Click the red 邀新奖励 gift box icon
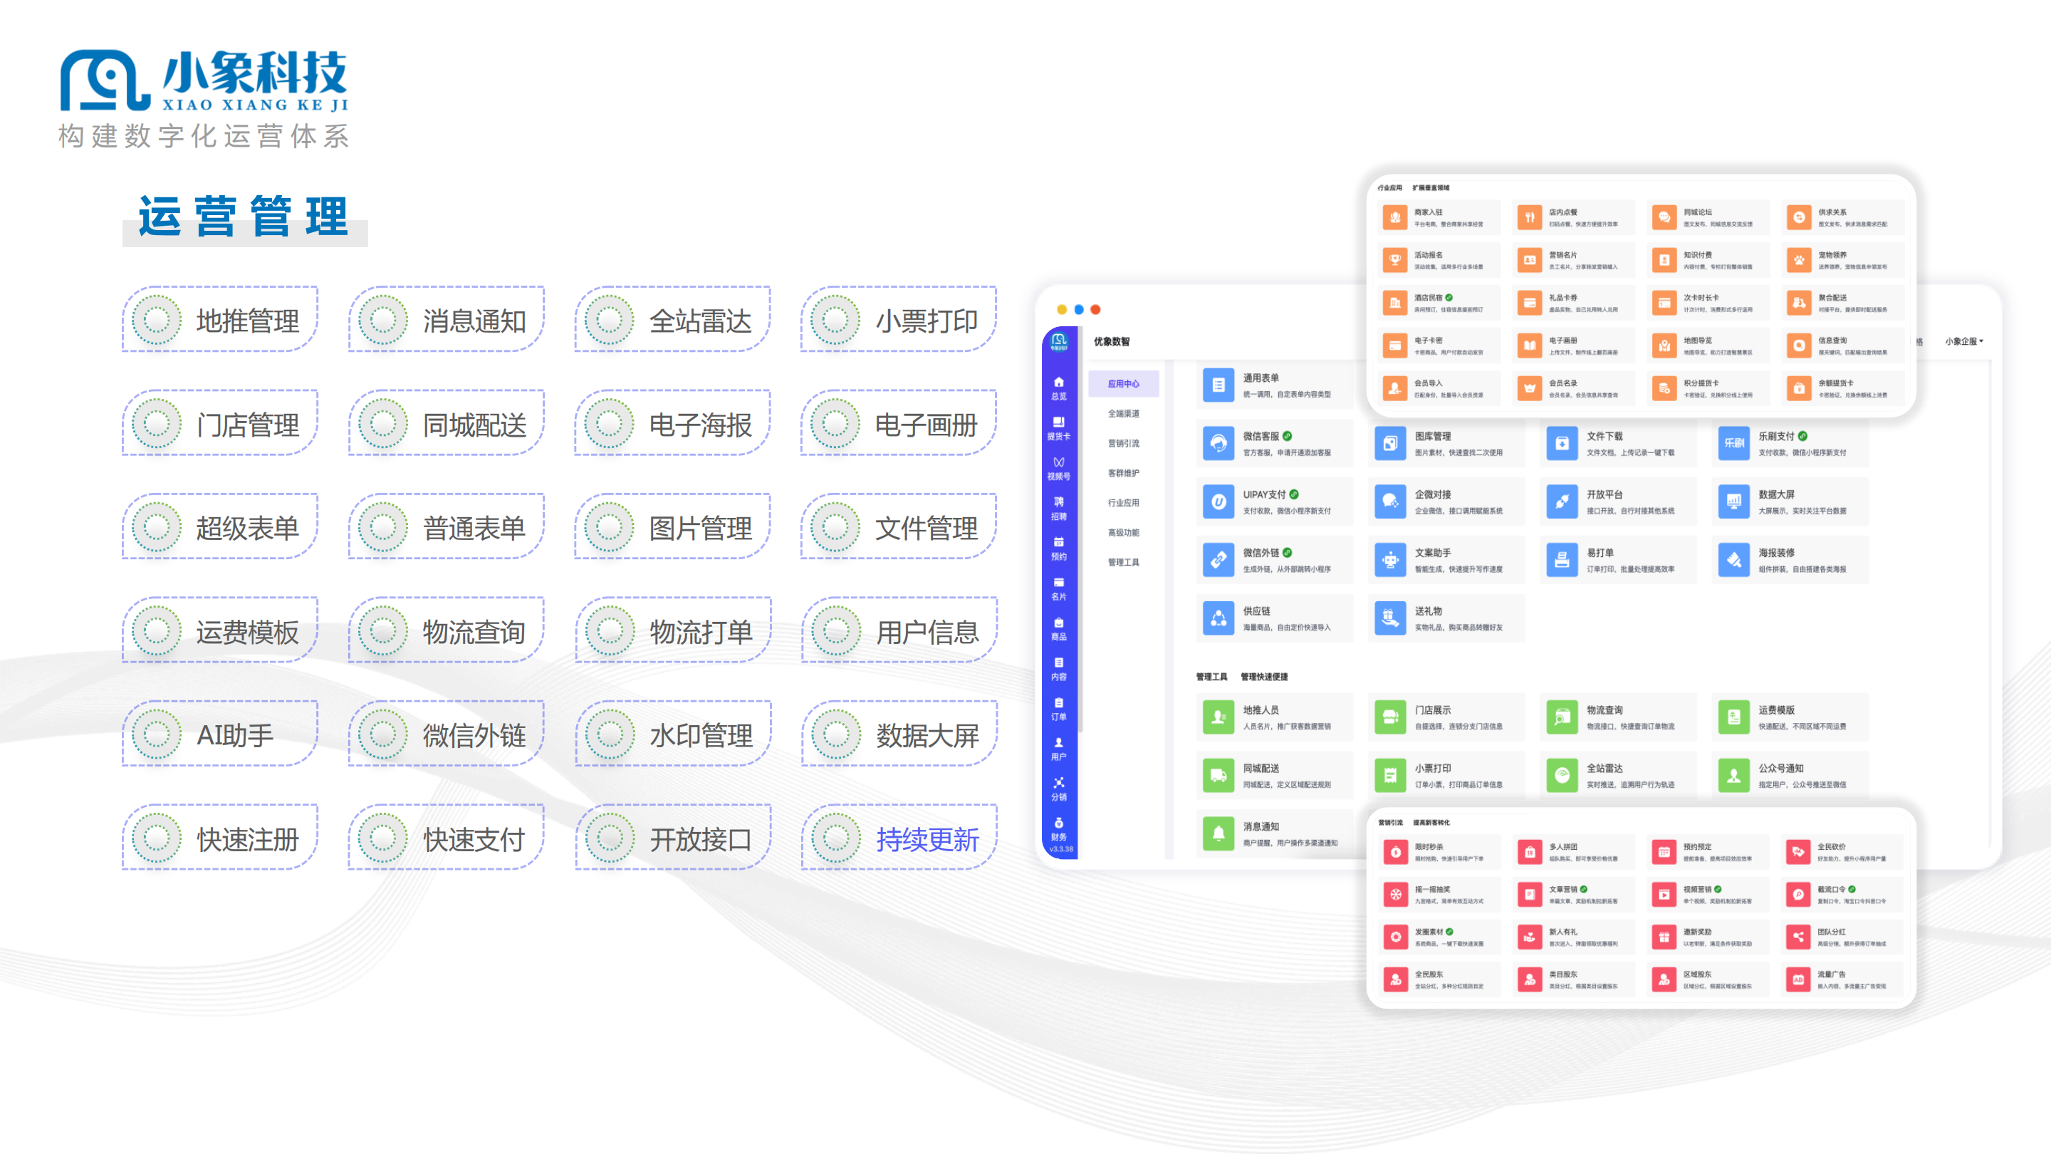The height and width of the screenshot is (1154, 2051). pyautogui.click(x=1664, y=937)
